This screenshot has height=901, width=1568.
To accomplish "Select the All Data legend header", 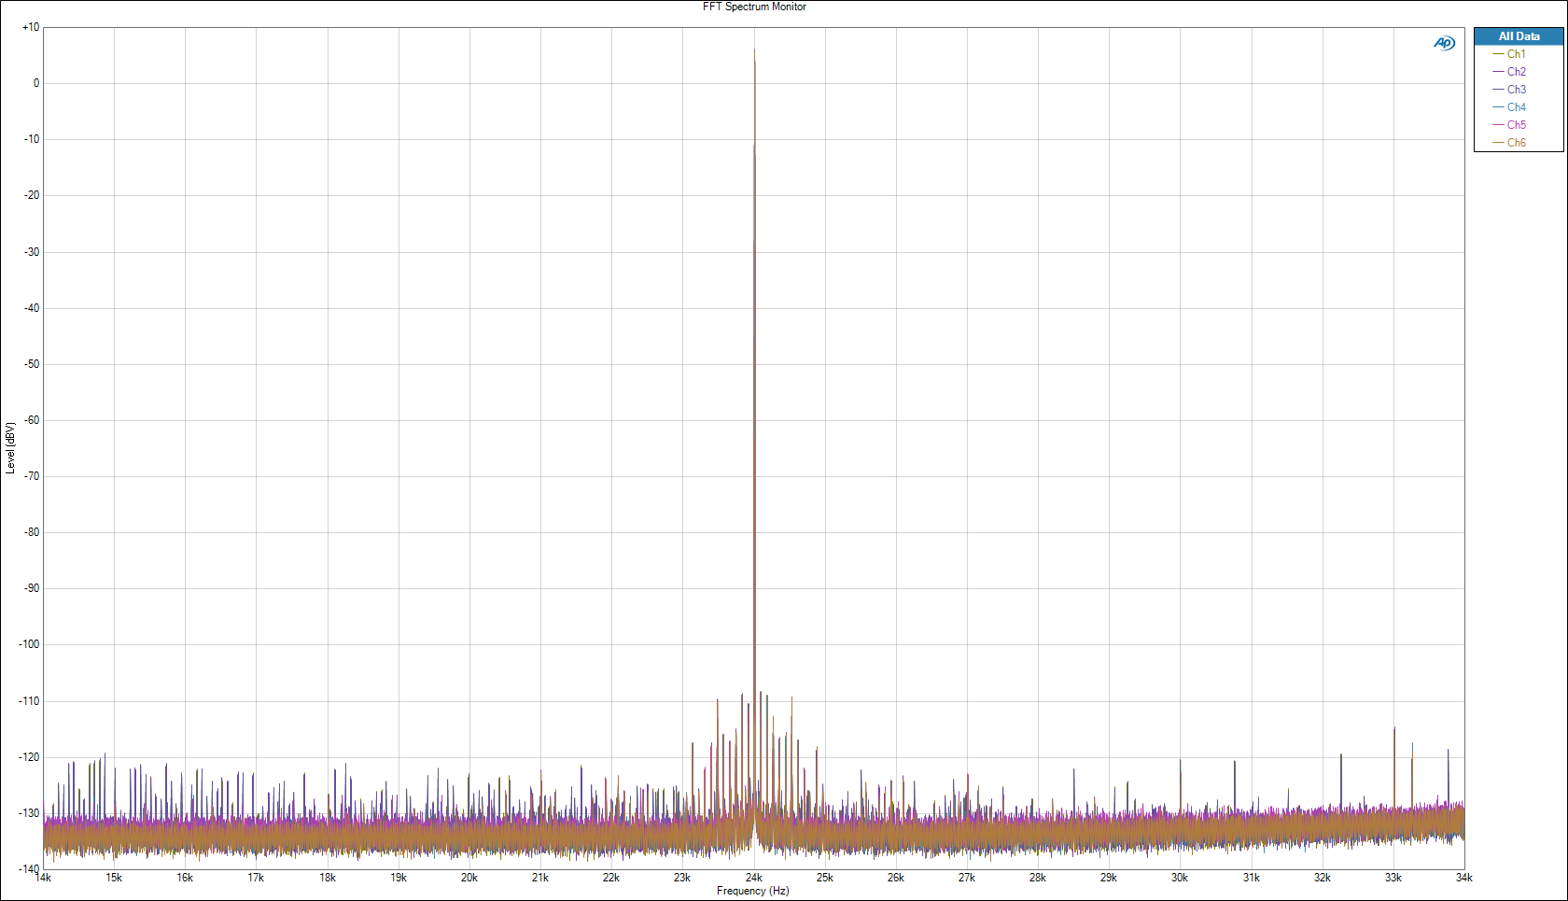I will (1519, 36).
